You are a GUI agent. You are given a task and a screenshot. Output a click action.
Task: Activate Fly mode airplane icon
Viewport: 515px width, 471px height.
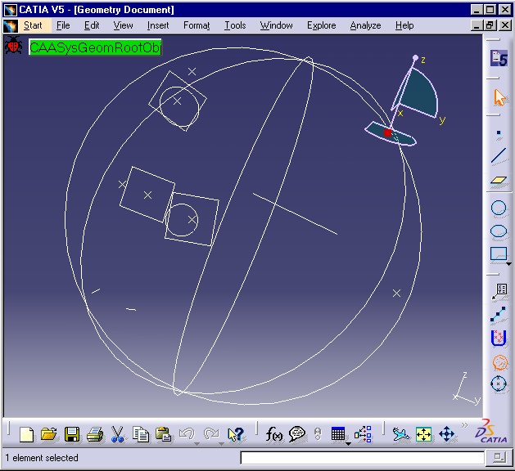point(401,434)
